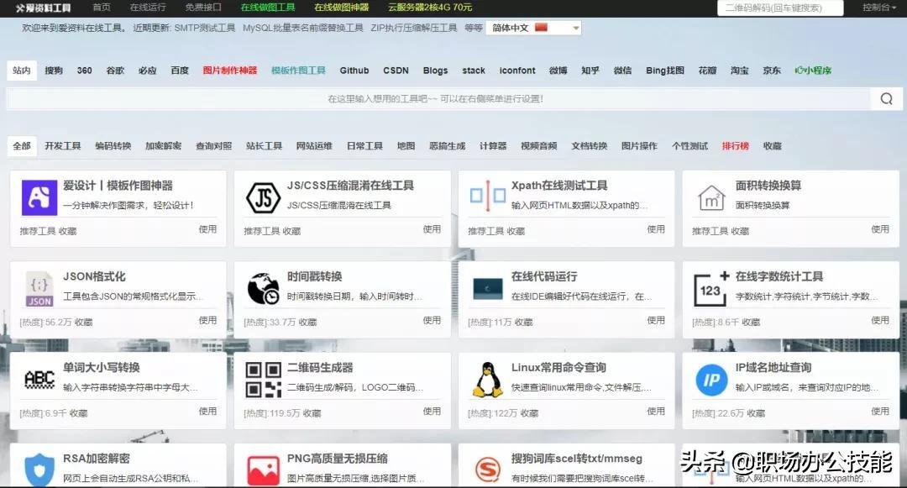Image resolution: width=907 pixels, height=488 pixels.
Task: Click the QR code generator icon
Action: tap(263, 380)
